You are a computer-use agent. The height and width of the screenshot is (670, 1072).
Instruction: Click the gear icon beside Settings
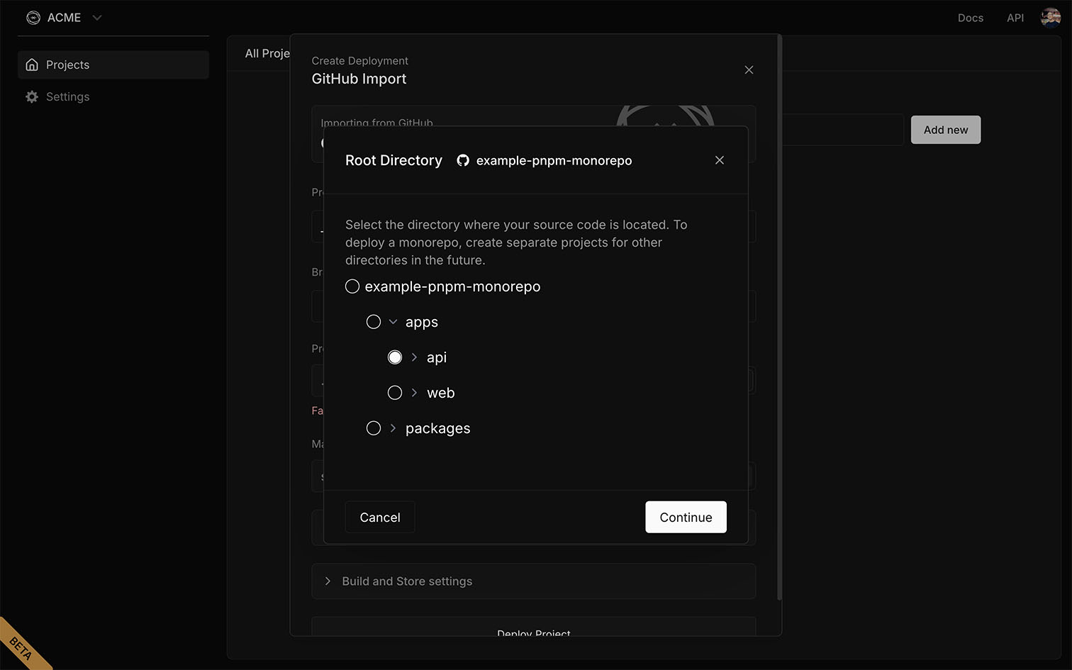(x=32, y=96)
